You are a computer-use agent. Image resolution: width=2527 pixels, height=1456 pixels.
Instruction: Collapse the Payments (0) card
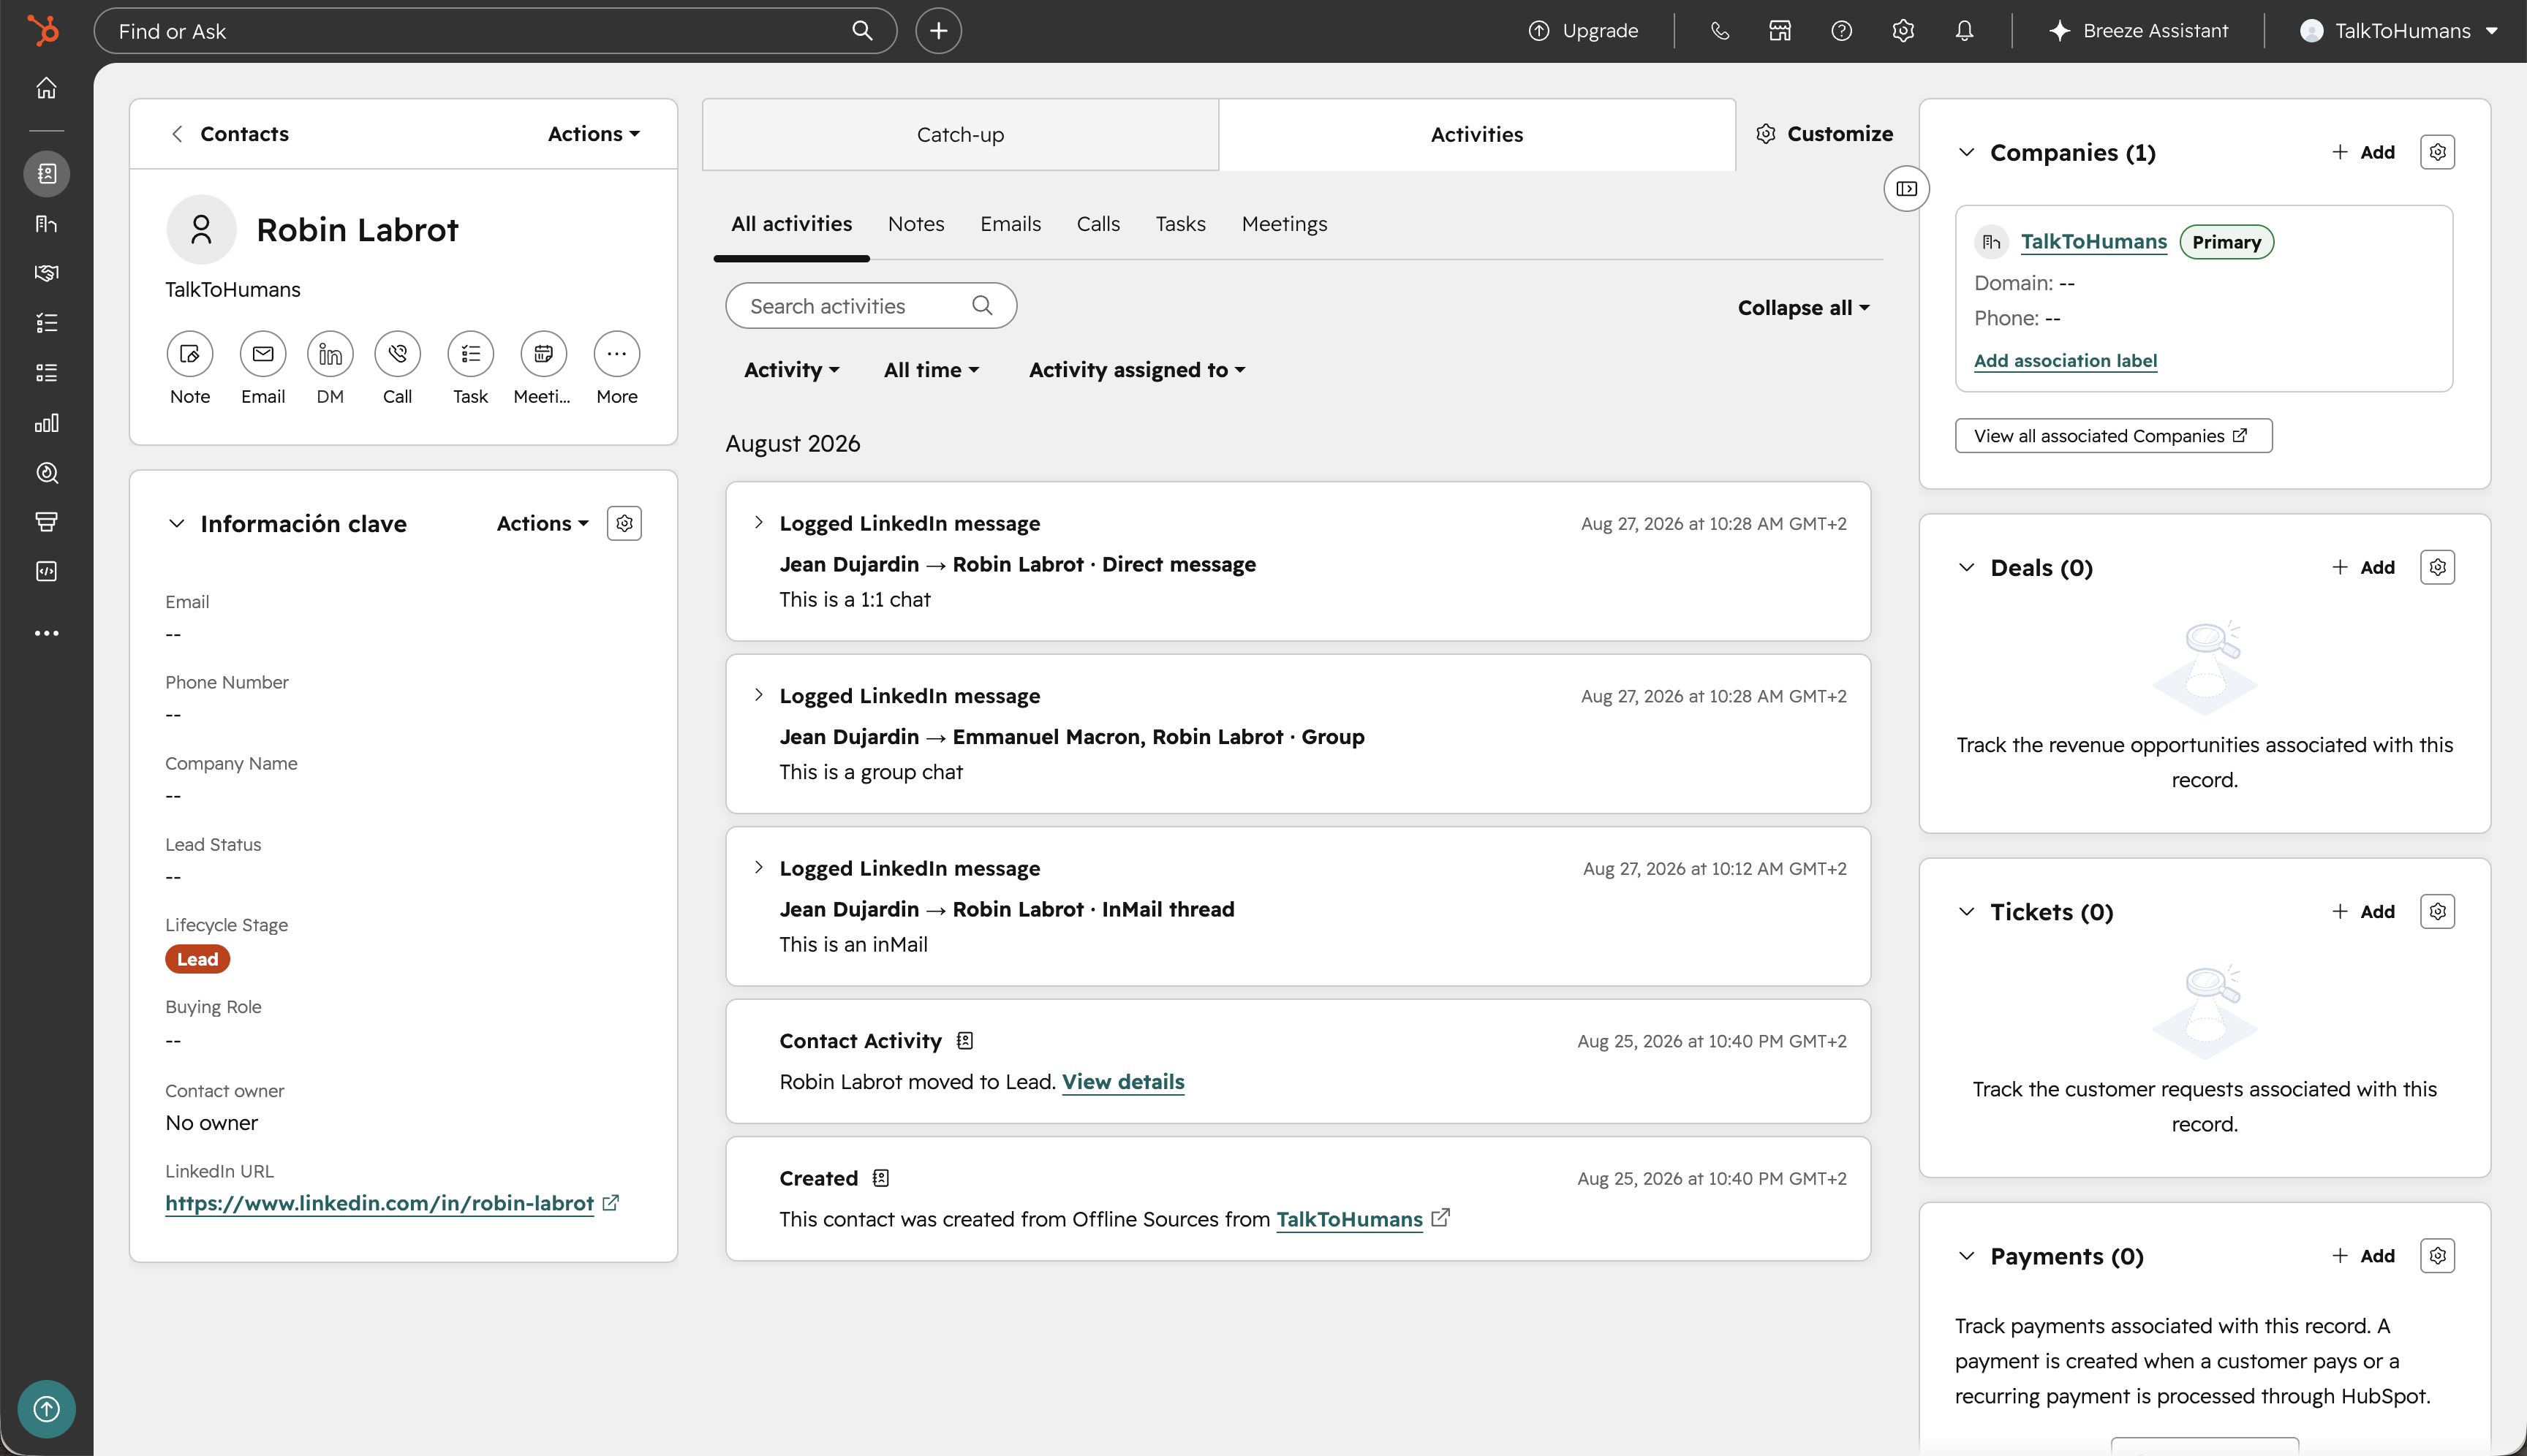tap(1965, 1255)
